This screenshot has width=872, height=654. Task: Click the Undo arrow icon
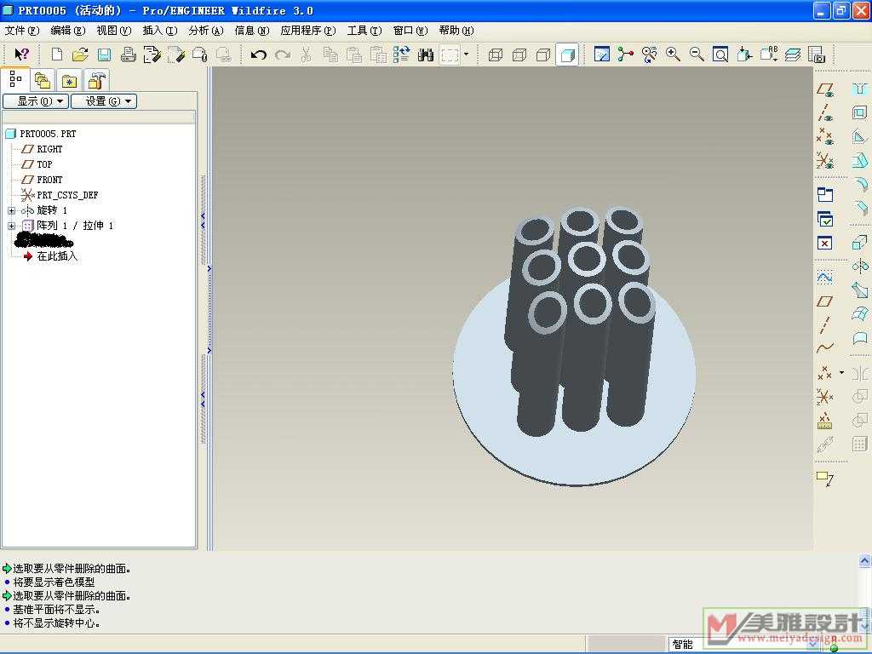[258, 54]
